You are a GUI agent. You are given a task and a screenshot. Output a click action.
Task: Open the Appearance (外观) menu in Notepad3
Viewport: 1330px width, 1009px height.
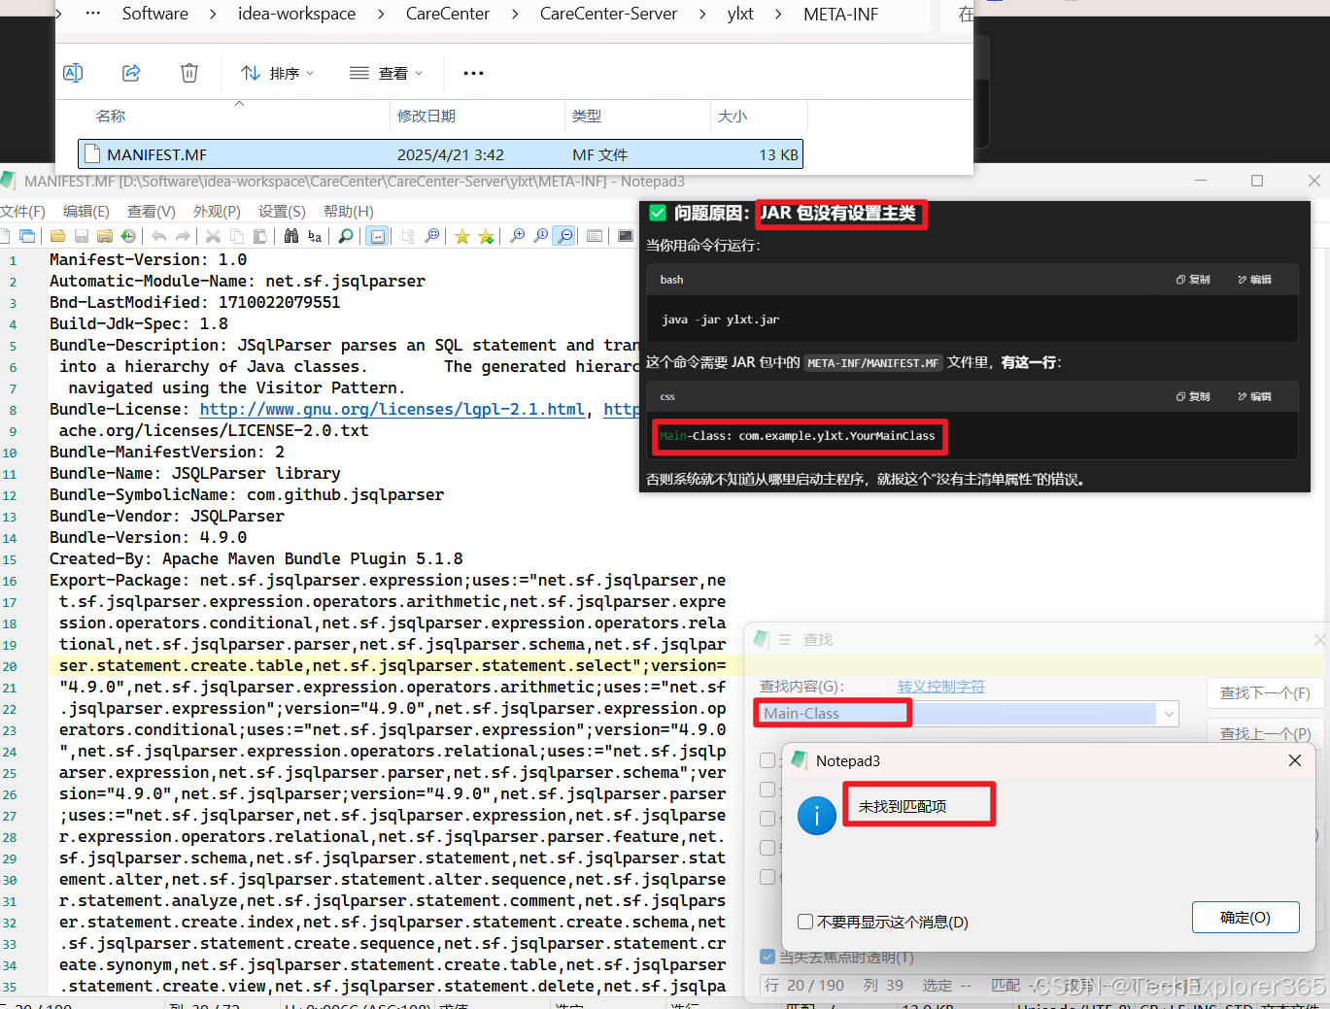(217, 211)
